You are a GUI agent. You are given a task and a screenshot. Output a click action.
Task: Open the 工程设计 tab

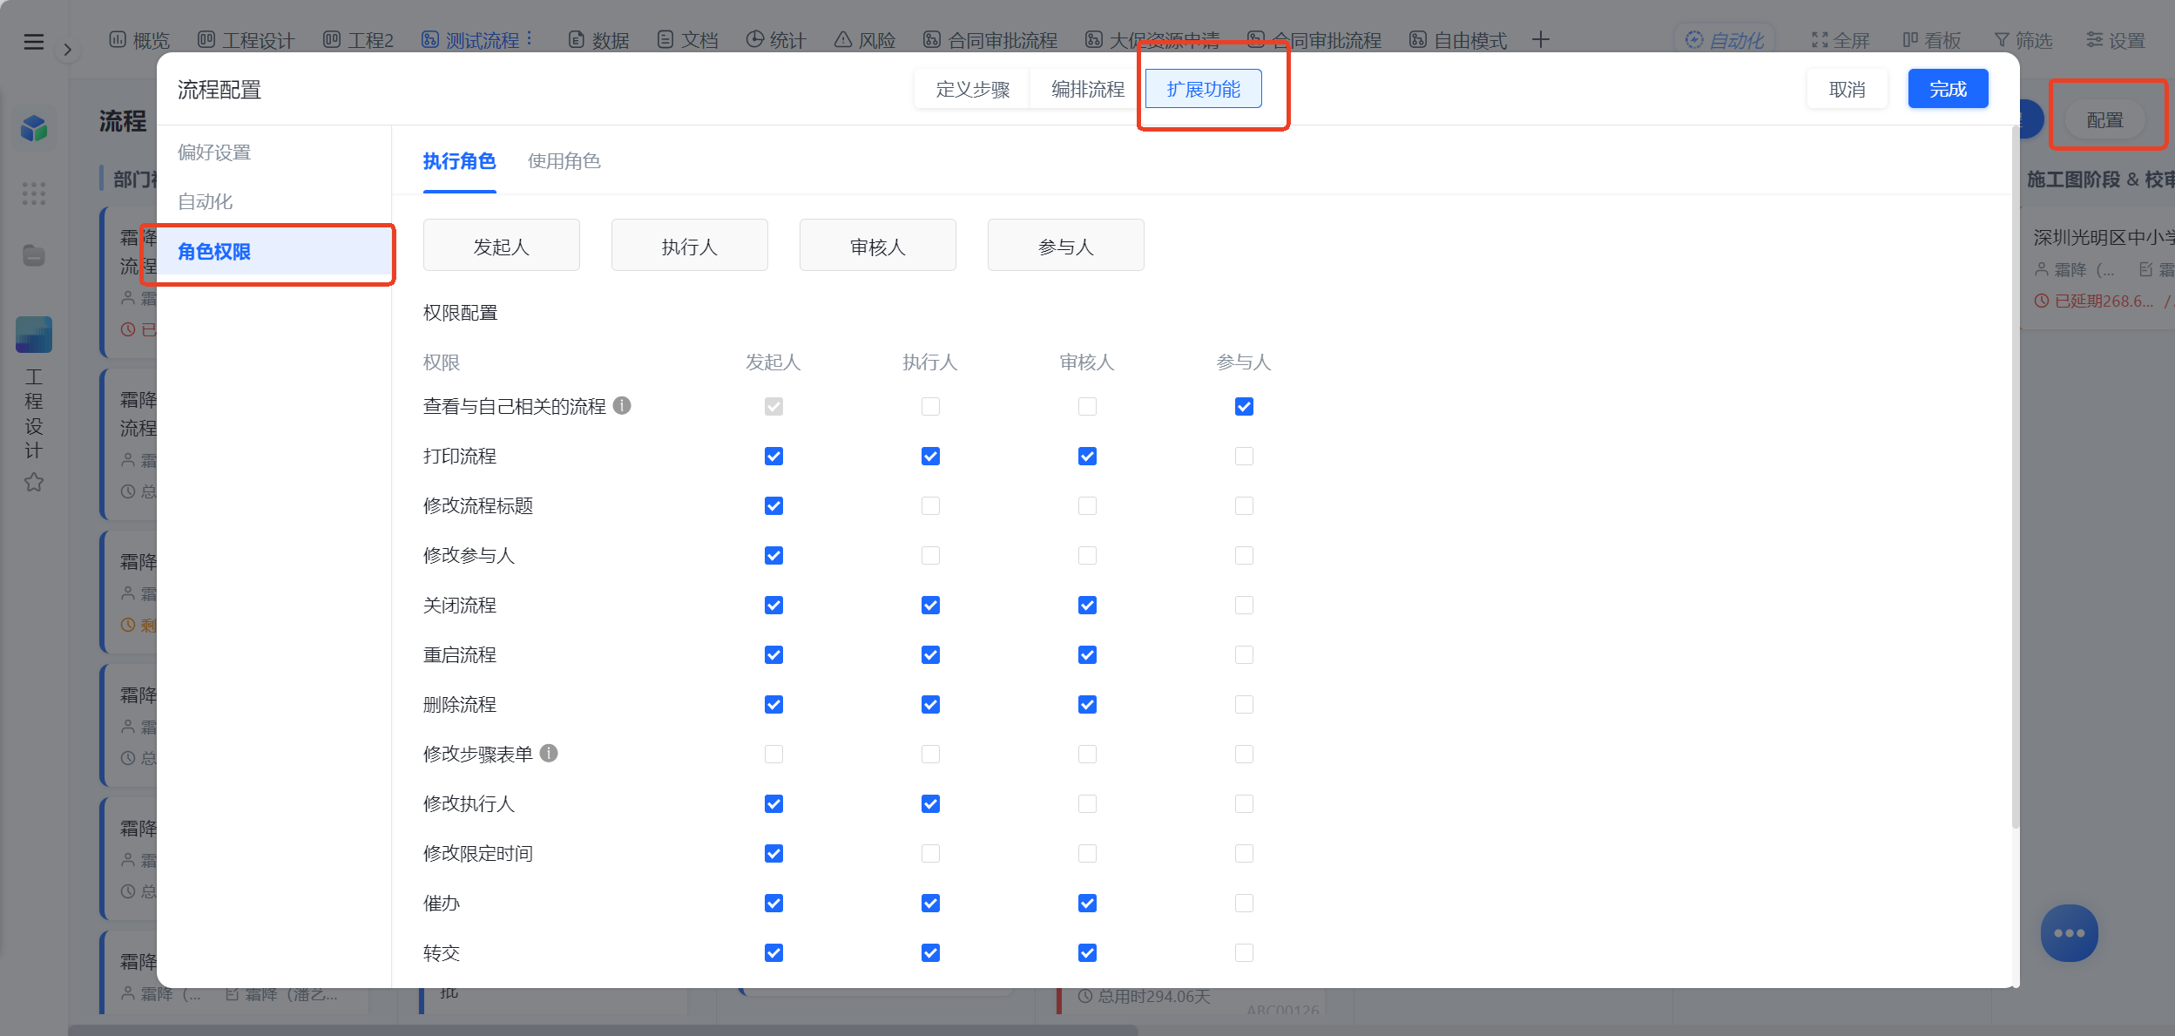click(x=247, y=40)
